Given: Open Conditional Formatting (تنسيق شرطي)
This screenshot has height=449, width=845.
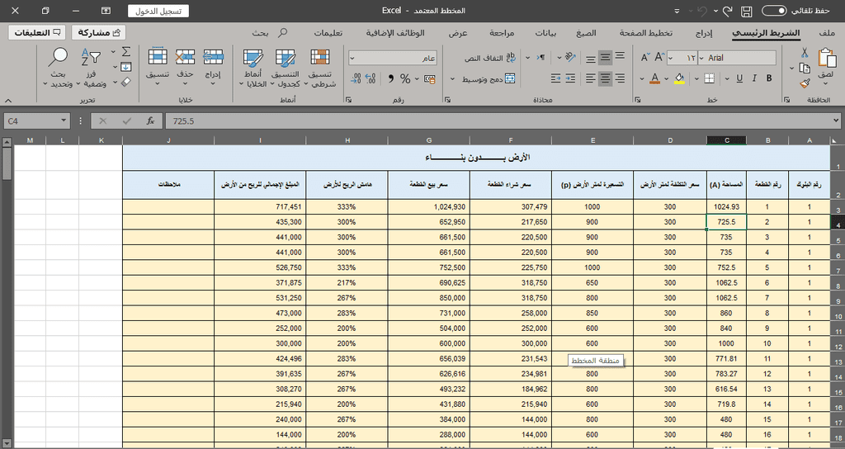Looking at the screenshot, I should [320, 68].
